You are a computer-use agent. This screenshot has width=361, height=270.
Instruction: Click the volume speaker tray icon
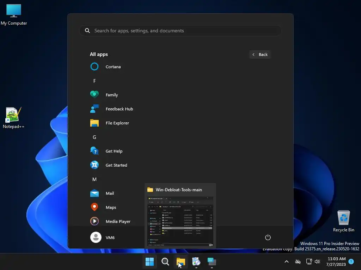point(317,262)
